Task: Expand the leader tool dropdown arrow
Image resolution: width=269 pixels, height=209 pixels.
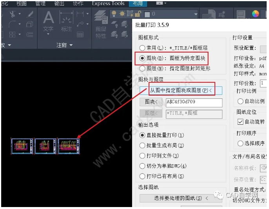Action: point(87,24)
